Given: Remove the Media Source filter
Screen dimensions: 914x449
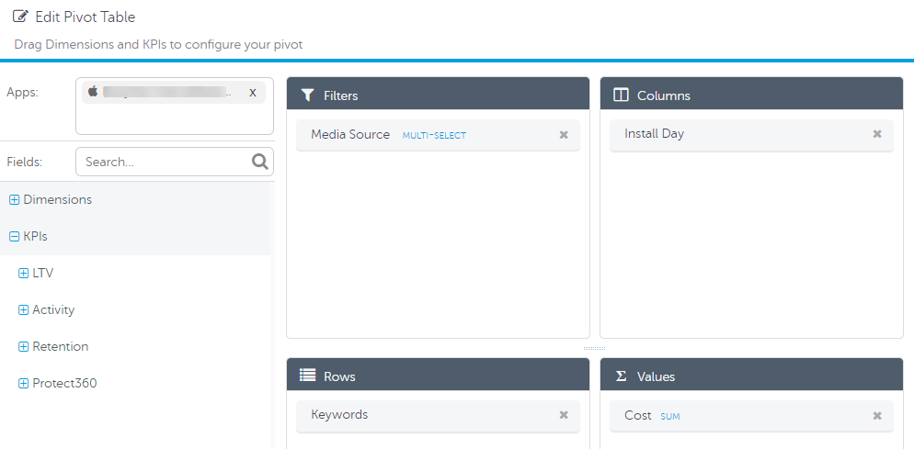Looking at the screenshot, I should click(564, 135).
